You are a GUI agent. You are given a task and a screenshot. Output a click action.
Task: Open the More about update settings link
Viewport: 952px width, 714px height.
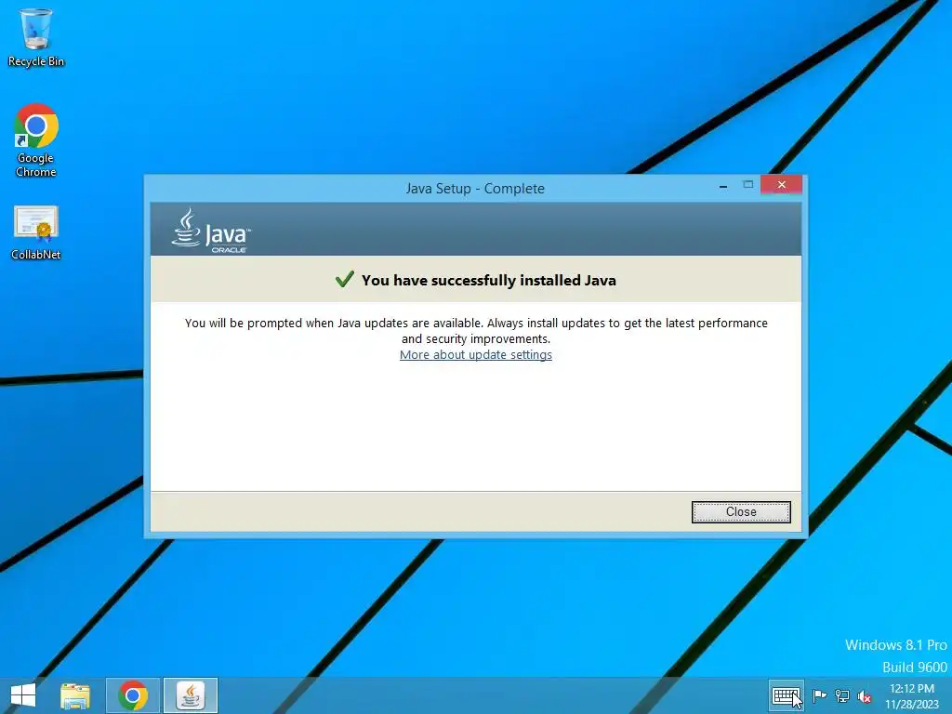(475, 354)
